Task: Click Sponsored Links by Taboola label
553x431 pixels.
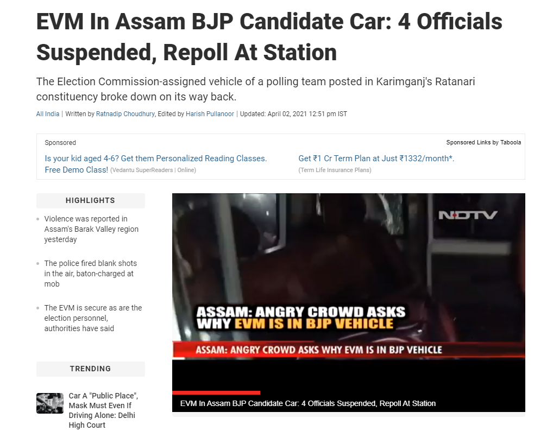Action: (x=483, y=142)
